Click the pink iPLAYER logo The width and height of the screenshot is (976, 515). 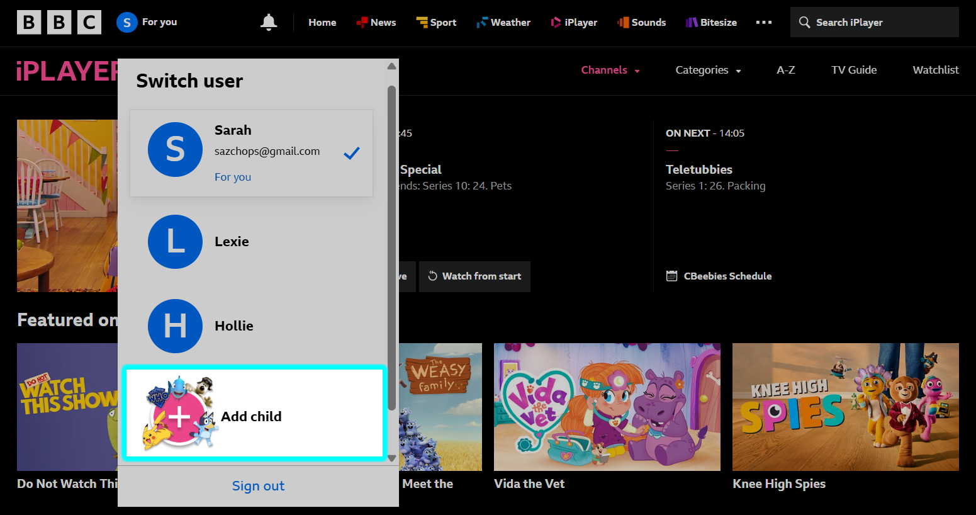coord(67,71)
